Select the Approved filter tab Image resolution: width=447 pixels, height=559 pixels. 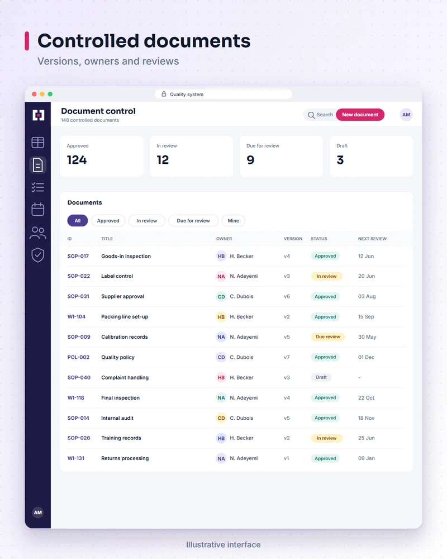tap(108, 221)
